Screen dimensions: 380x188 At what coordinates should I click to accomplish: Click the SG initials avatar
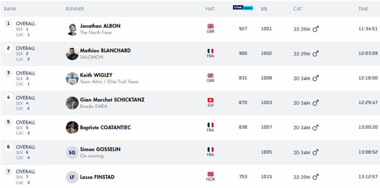[x=72, y=152]
